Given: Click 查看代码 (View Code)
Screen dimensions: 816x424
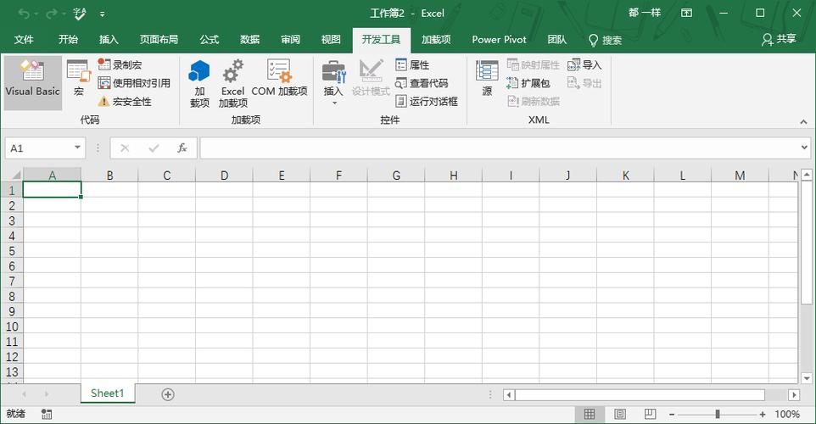Looking at the screenshot, I should (422, 83).
